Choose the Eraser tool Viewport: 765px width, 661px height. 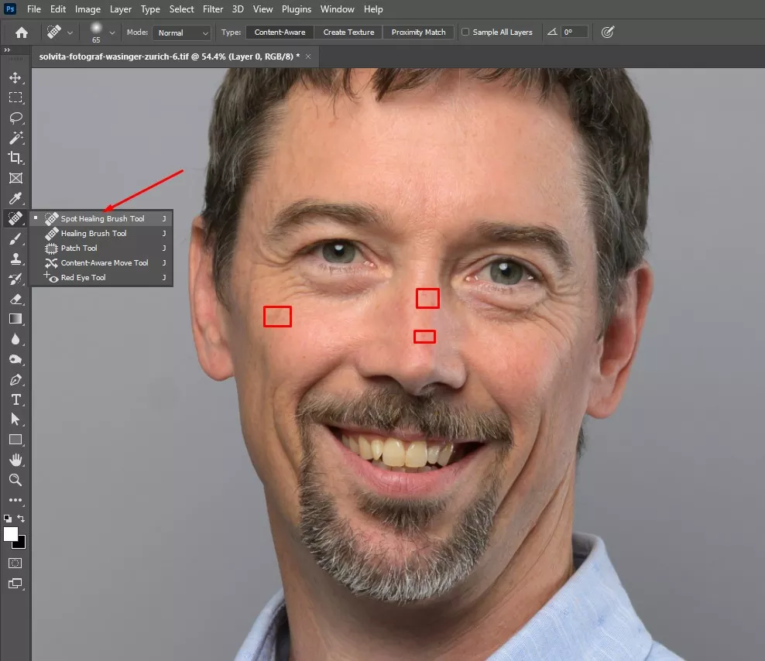15,299
